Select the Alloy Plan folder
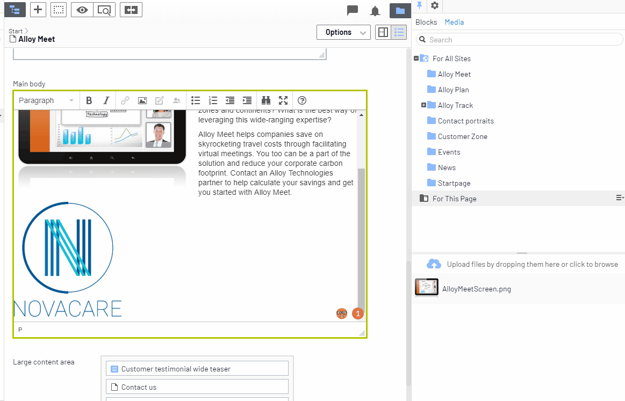625x401 pixels. pyautogui.click(x=453, y=90)
